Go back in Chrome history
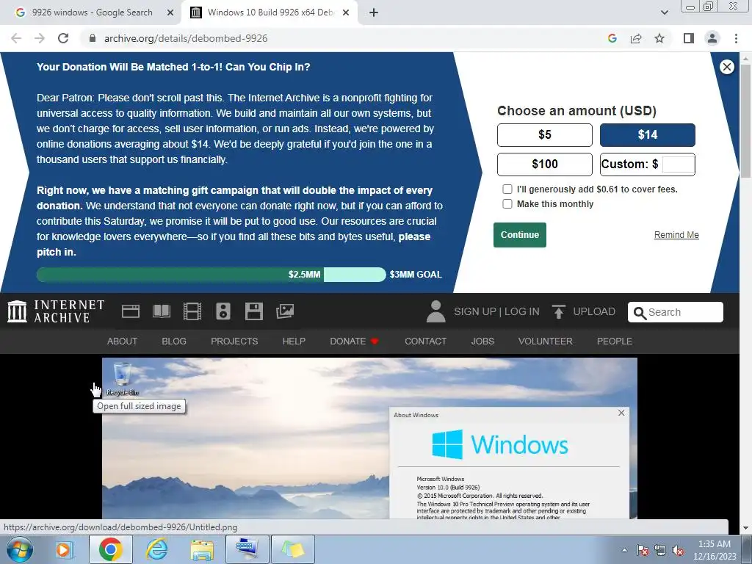 [16, 38]
